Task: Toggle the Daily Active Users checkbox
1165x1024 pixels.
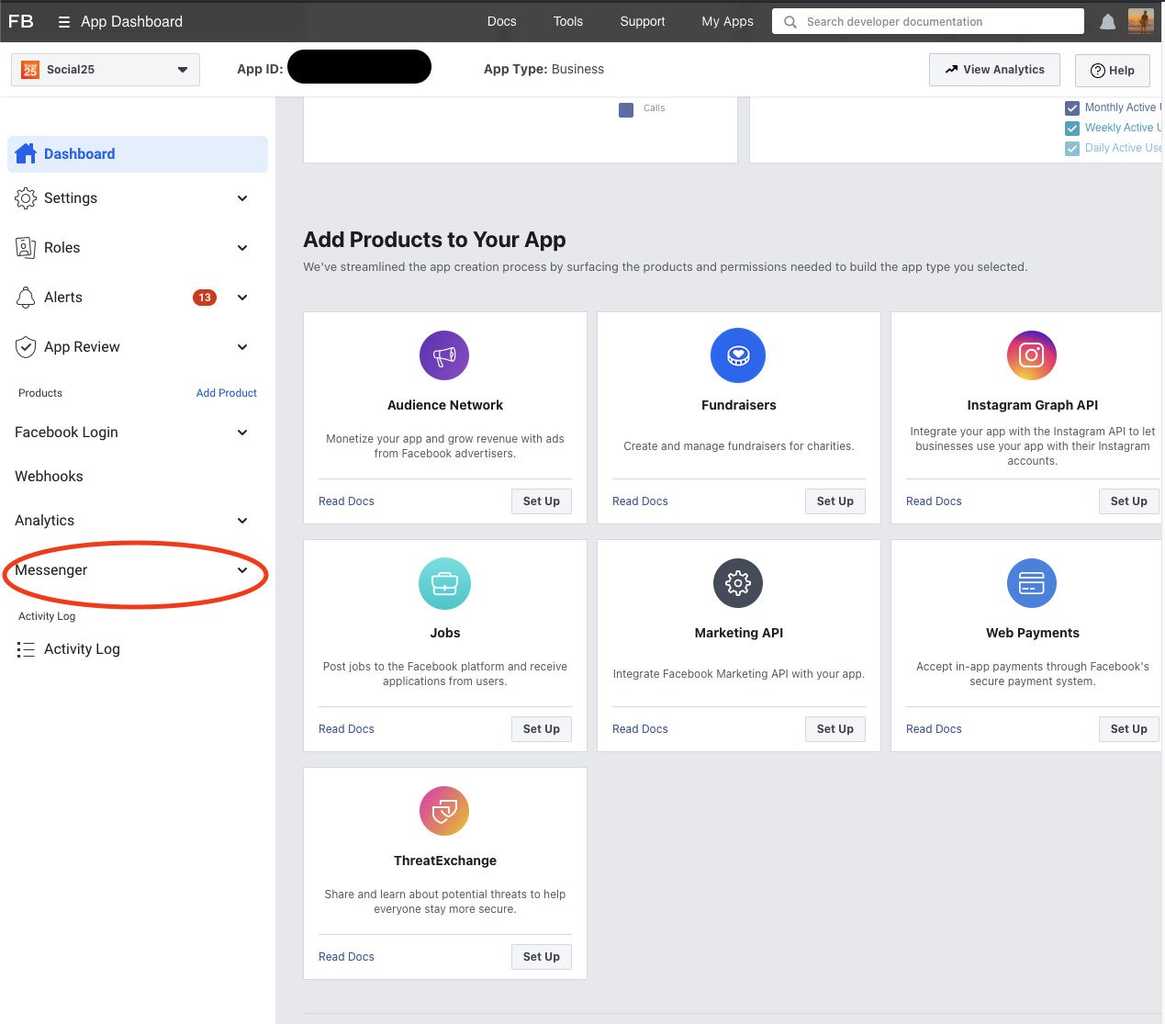Action: pos(1072,149)
